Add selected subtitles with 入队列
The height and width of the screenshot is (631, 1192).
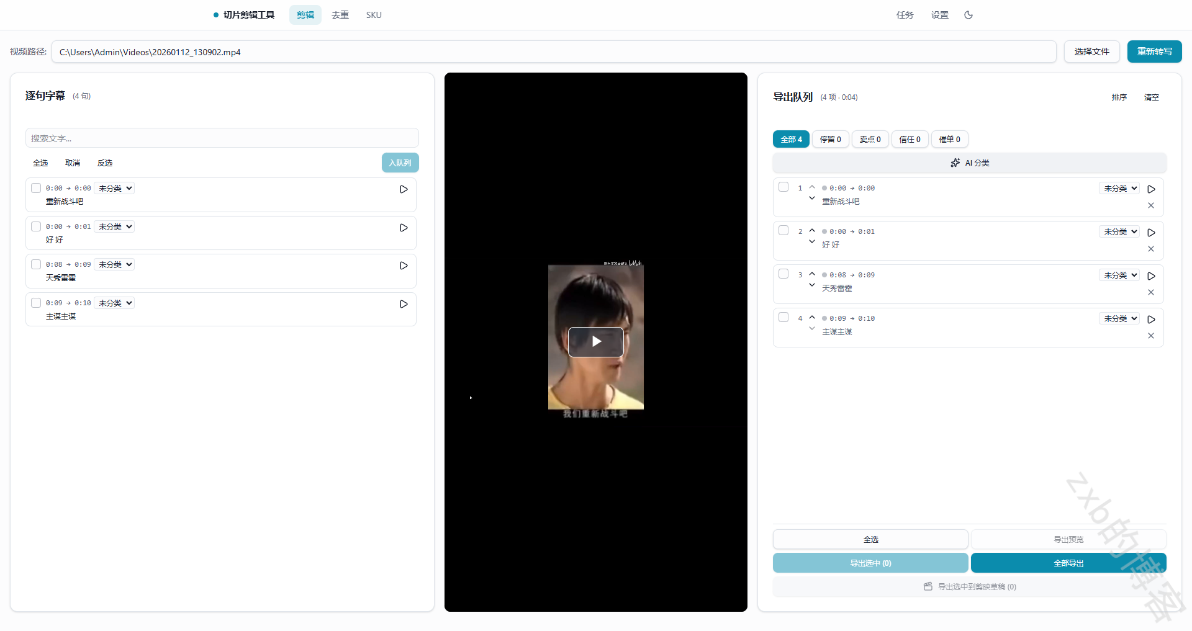(x=400, y=163)
